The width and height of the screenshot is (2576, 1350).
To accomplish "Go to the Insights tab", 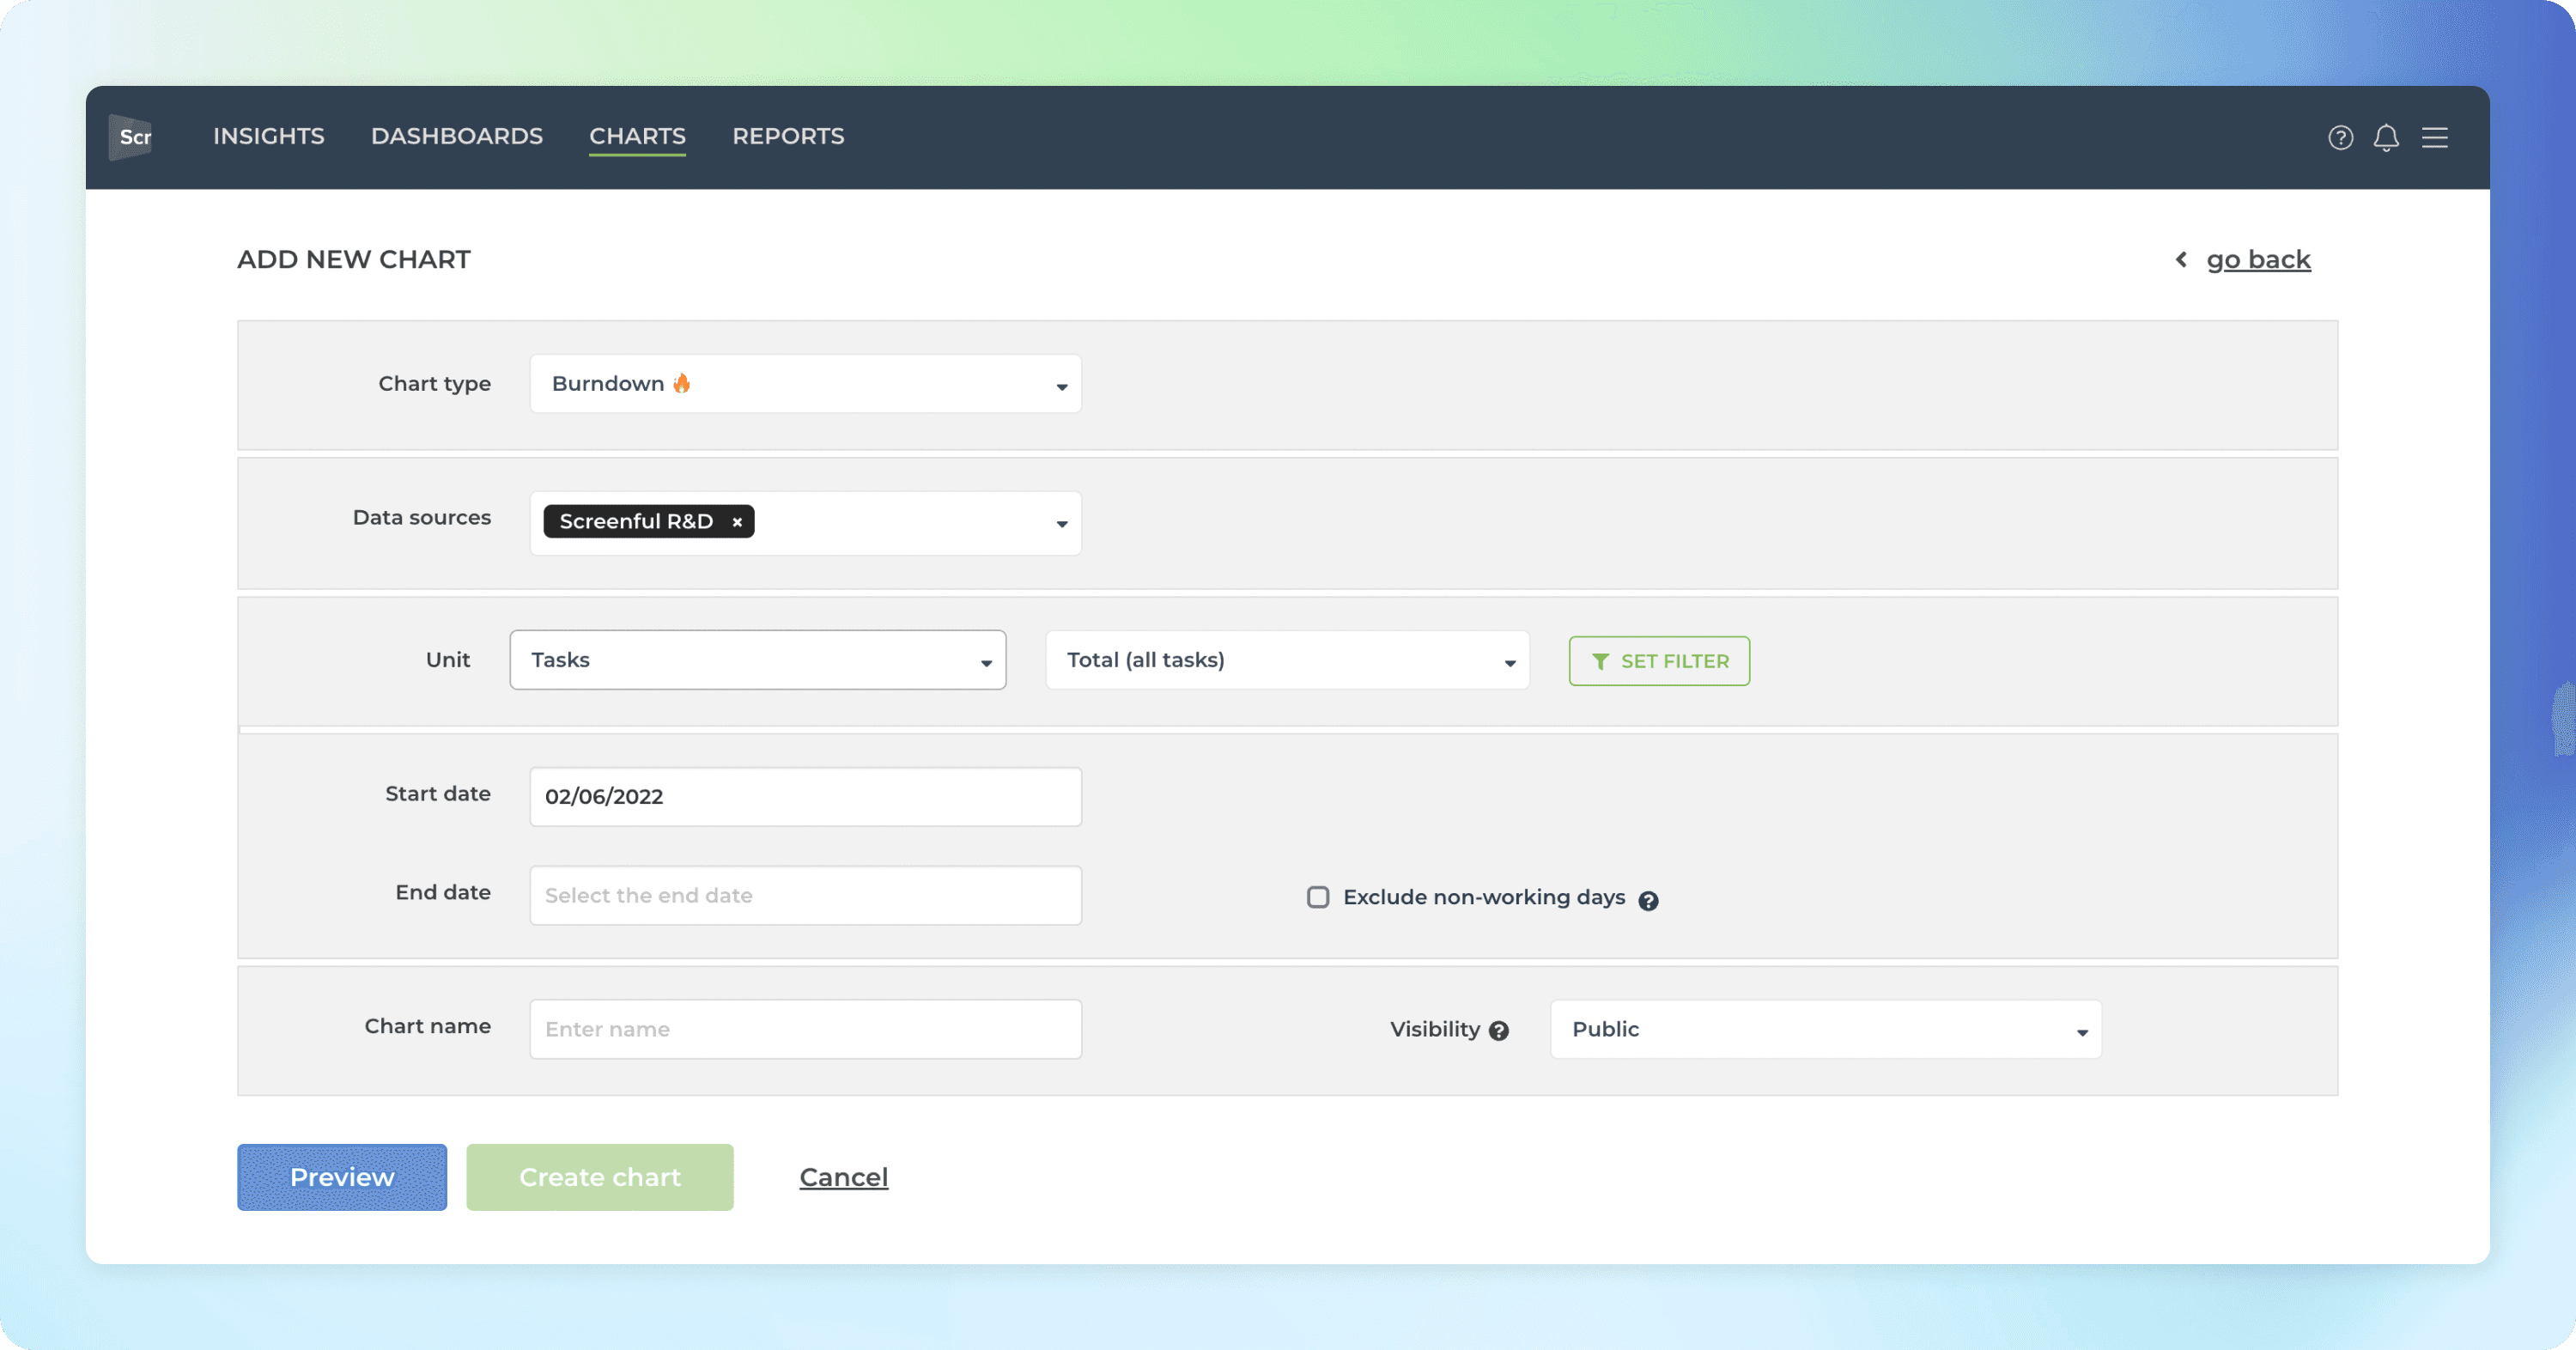I will [x=268, y=136].
